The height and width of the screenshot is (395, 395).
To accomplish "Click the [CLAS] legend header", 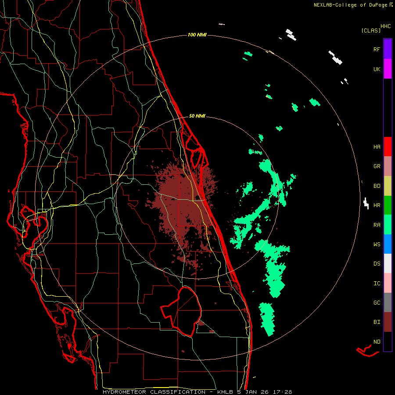I will (x=371, y=30).
